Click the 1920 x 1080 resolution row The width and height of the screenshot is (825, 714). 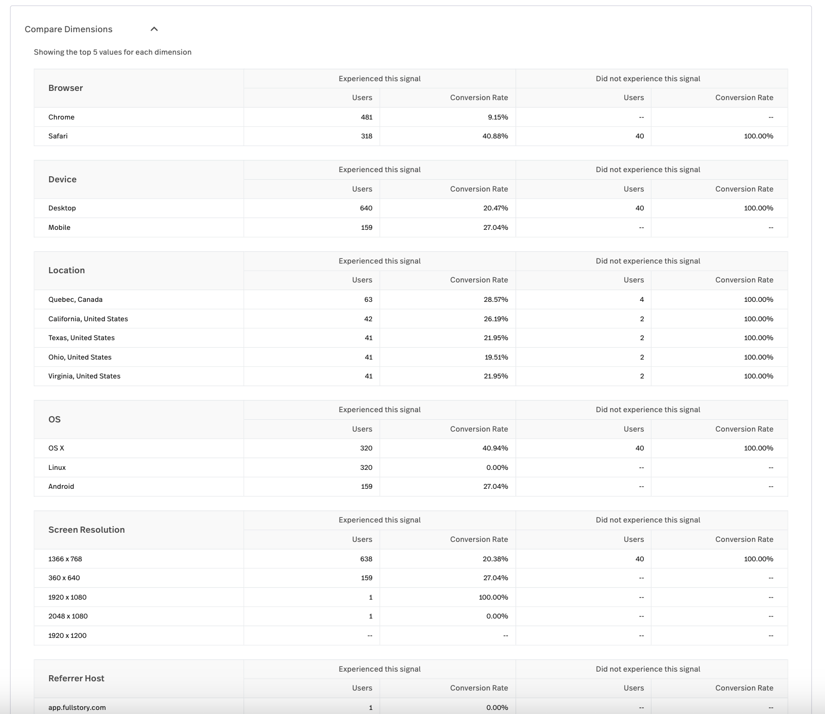pyautogui.click(x=67, y=597)
